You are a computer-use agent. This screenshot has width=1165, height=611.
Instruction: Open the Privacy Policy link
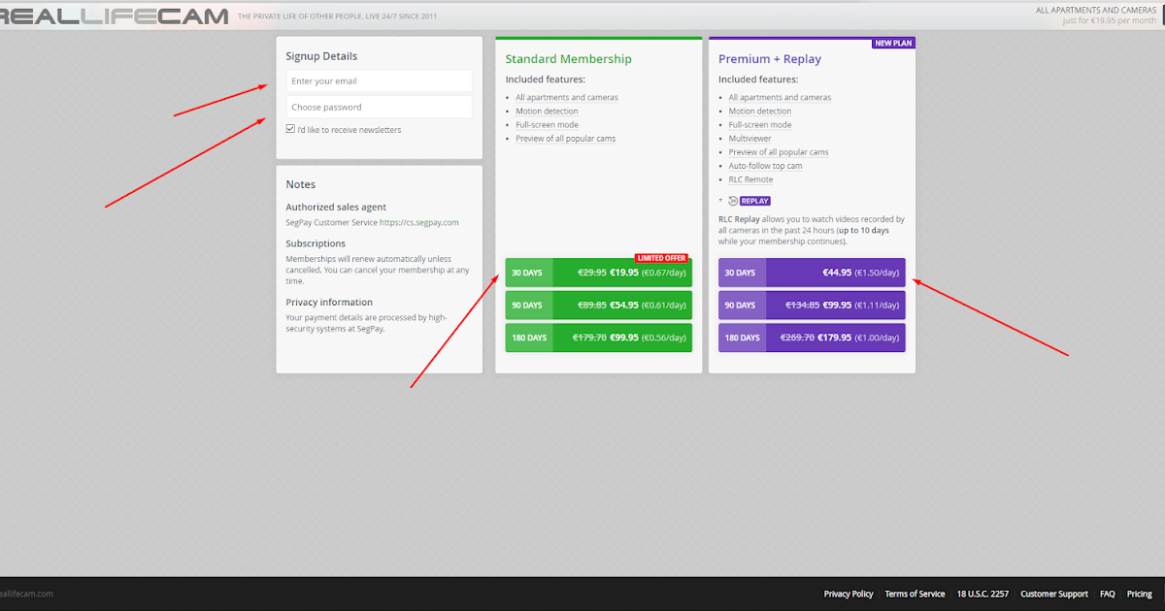tap(849, 594)
